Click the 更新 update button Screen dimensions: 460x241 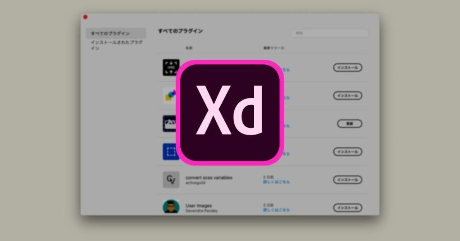[350, 124]
